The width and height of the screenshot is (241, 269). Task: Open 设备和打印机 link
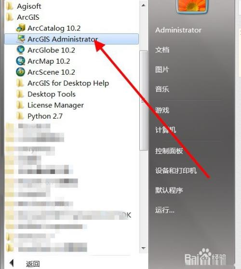click(176, 171)
